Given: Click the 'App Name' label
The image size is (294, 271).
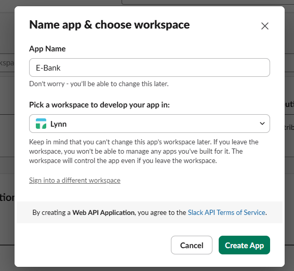Looking at the screenshot, I should click(47, 49).
